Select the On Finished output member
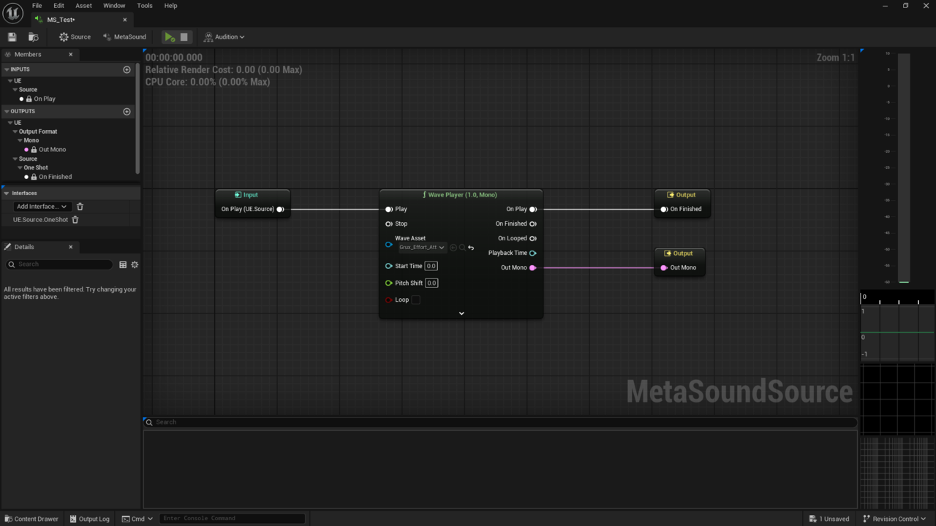 click(x=55, y=177)
